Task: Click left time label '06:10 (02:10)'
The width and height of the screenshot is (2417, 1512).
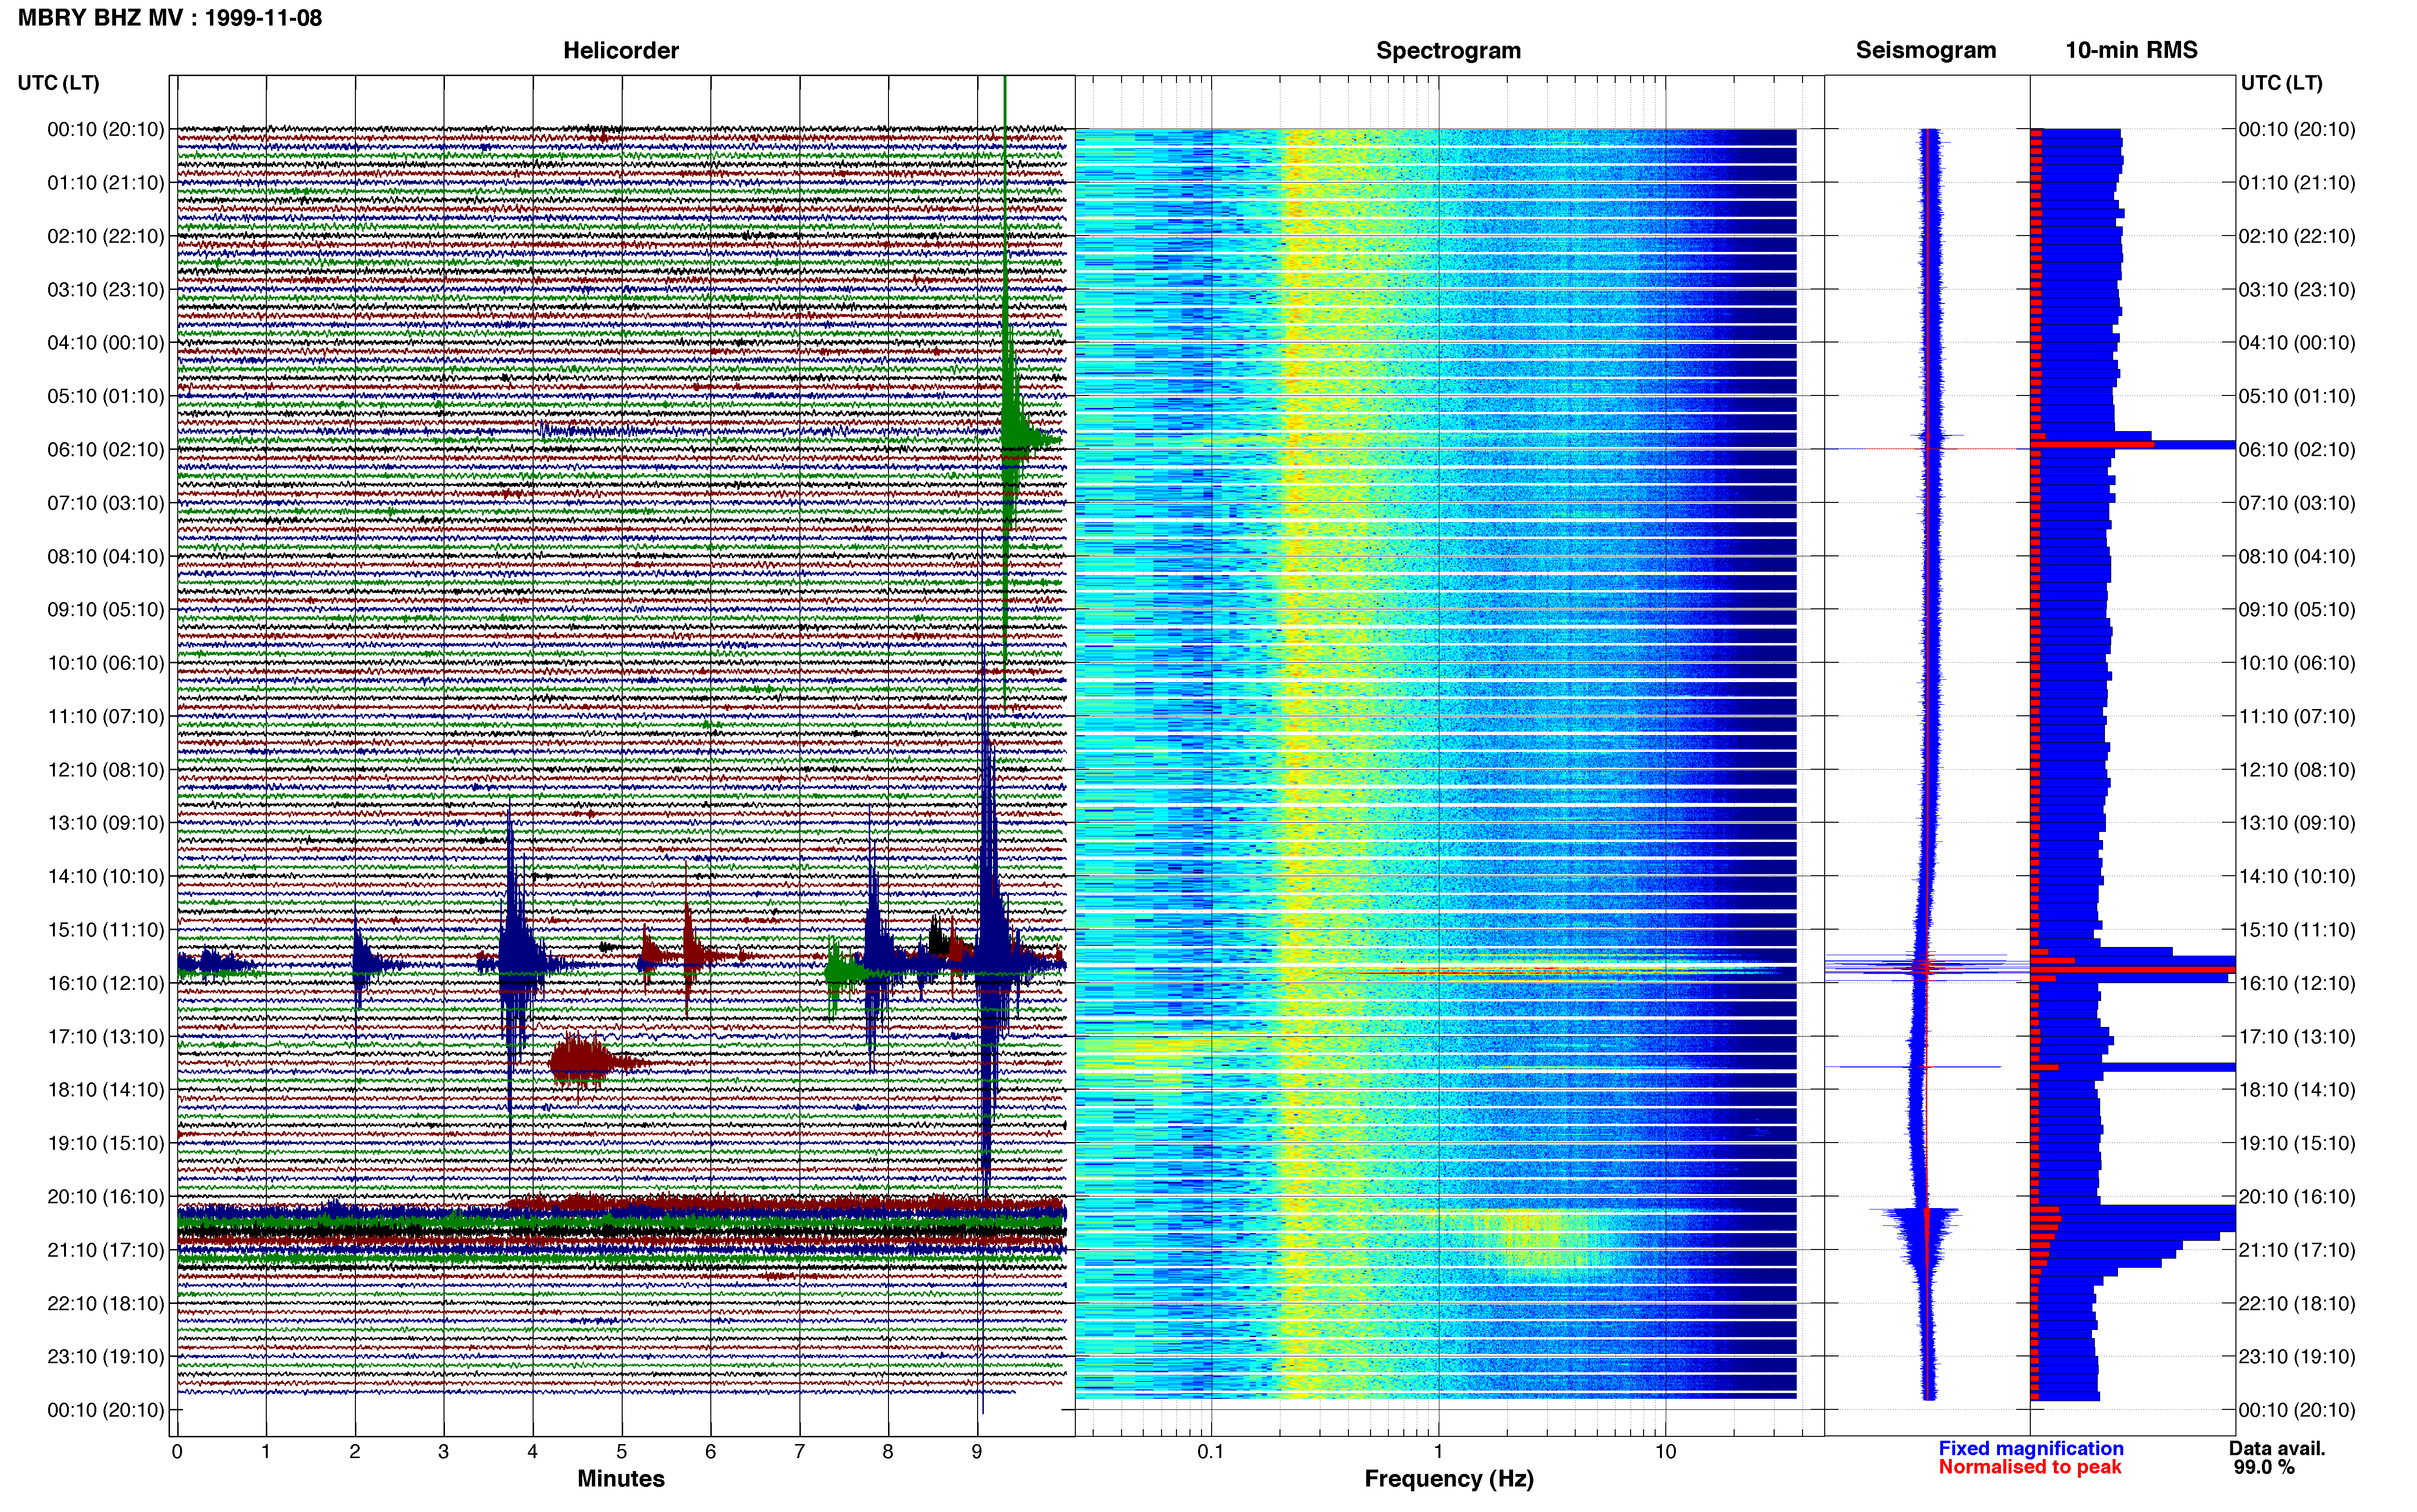Action: [x=106, y=449]
